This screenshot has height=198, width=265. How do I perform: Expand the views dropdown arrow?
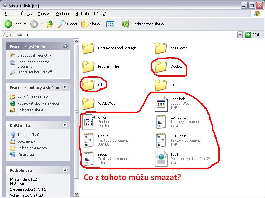pyautogui.click(x=116, y=24)
